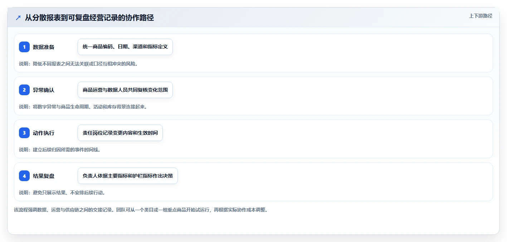This screenshot has height=242, width=507.
Task: Select step number 4 badge
Action: pyautogui.click(x=24, y=176)
